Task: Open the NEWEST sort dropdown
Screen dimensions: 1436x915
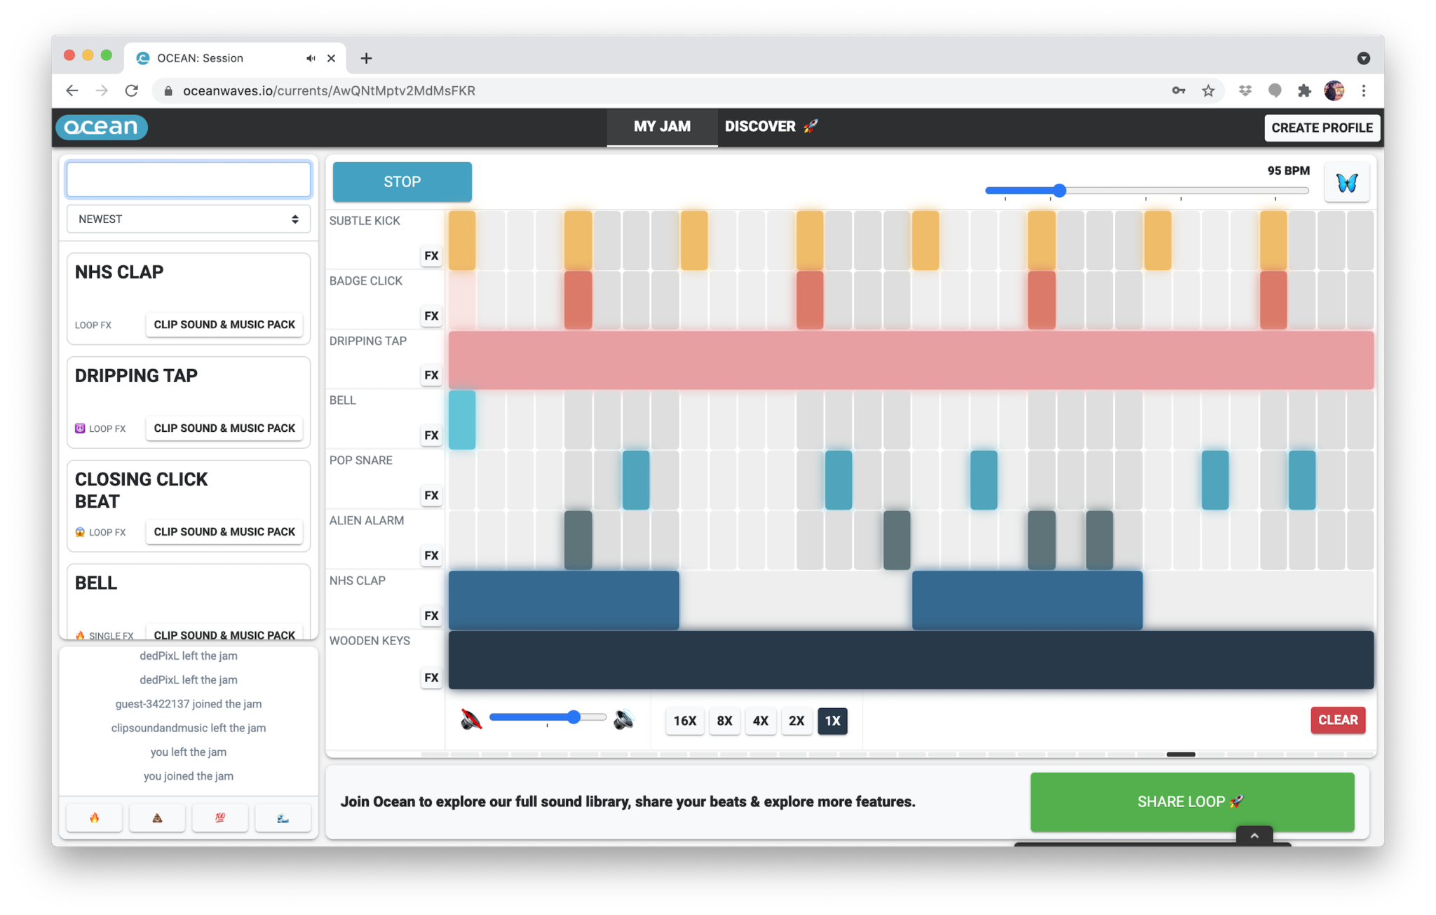Action: (x=189, y=219)
